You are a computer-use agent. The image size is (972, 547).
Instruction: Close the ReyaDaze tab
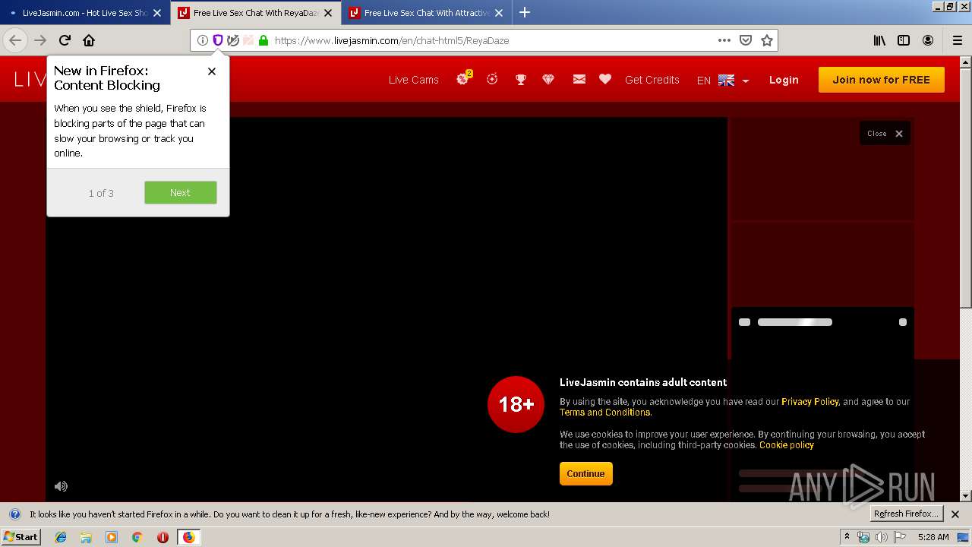(328, 13)
